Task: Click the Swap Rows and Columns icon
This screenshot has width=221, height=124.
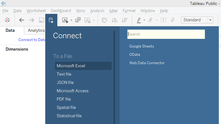Action: point(104,20)
